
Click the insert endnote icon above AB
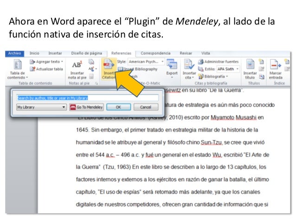tap(91, 62)
